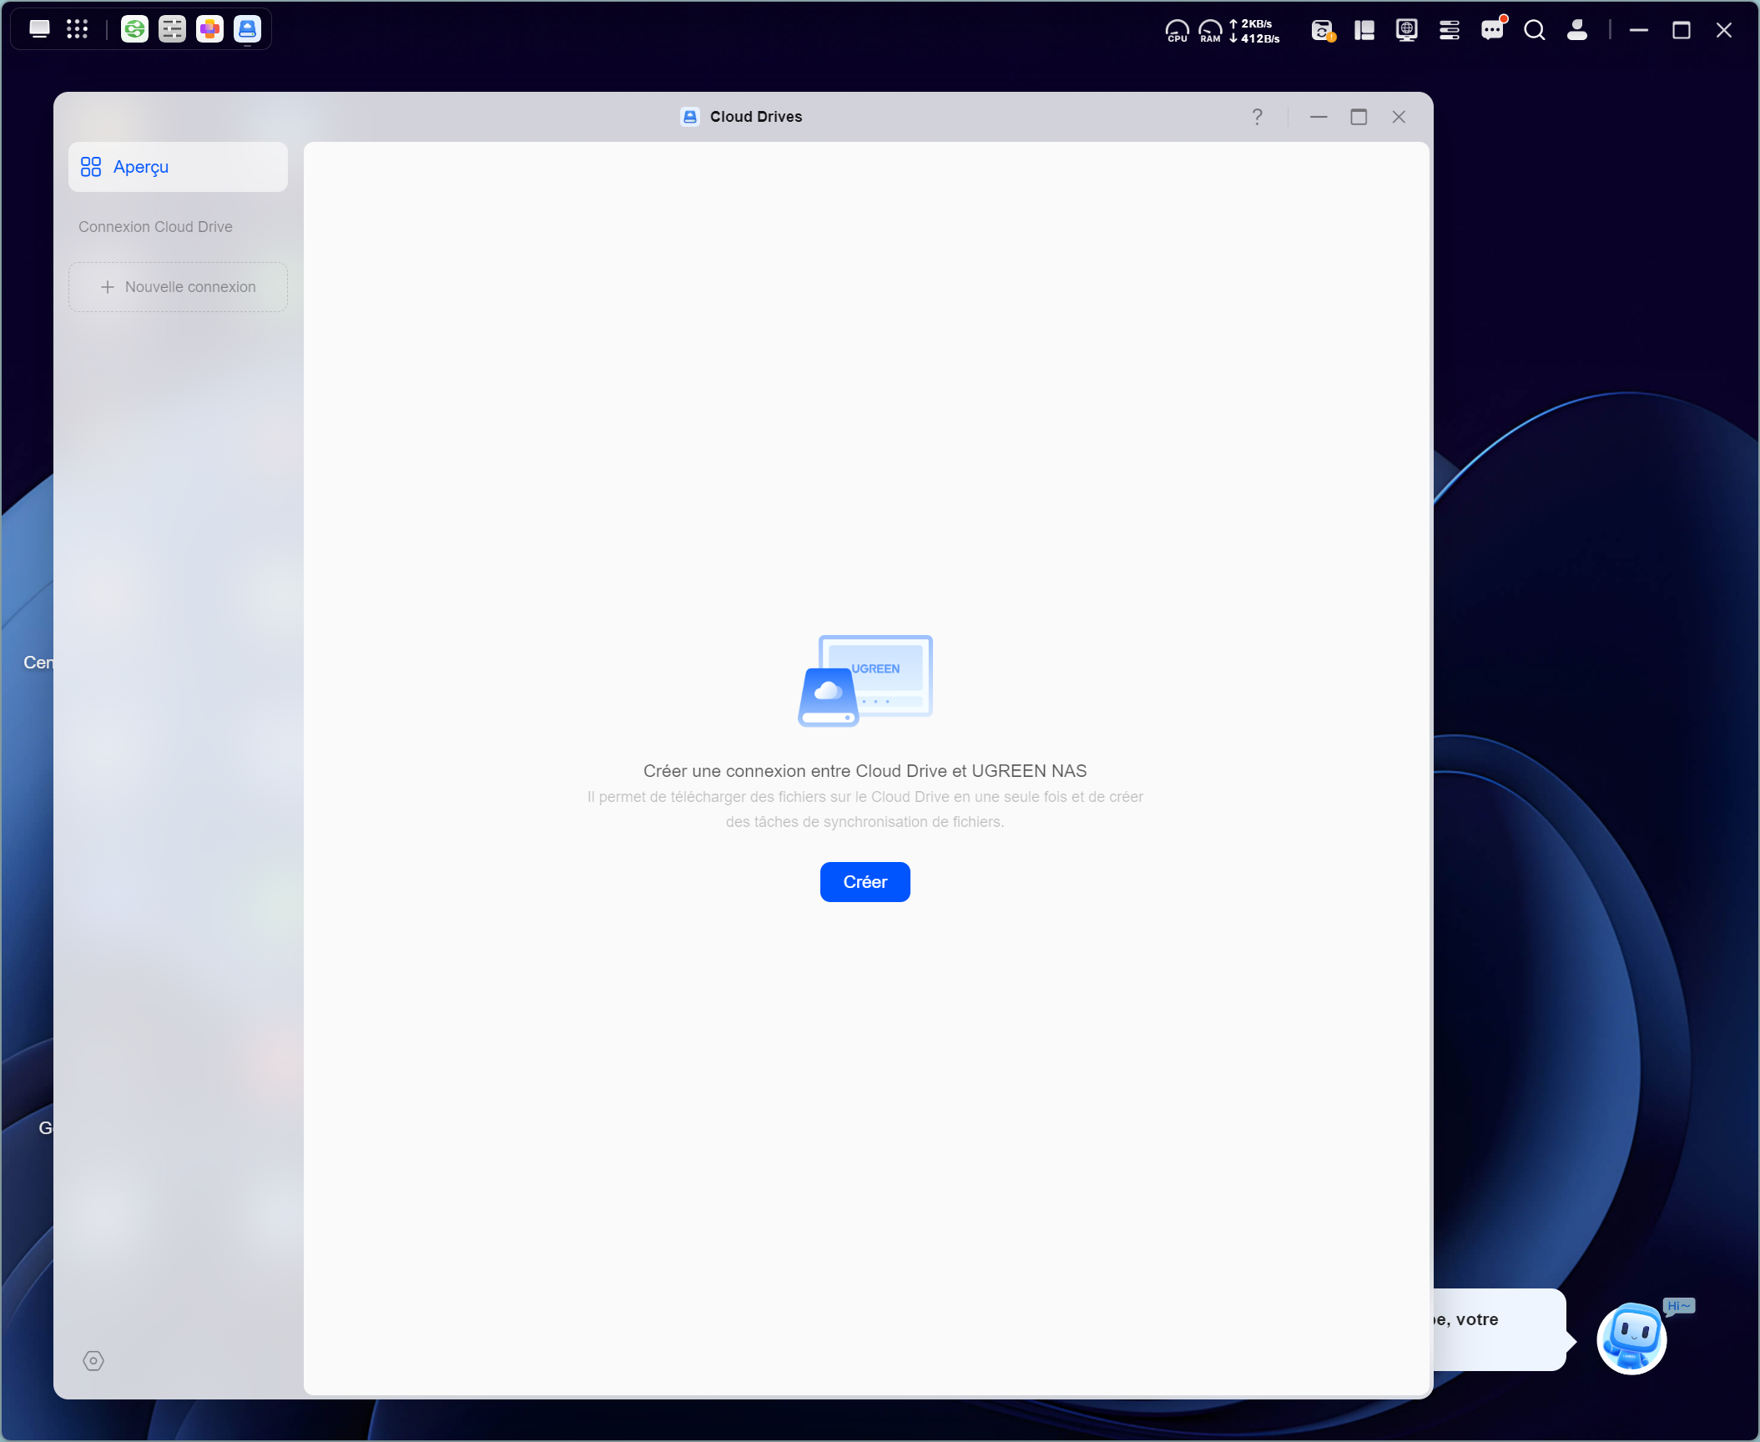
Task: Click the Cloud Drives title bar icon
Action: pyautogui.click(x=690, y=117)
